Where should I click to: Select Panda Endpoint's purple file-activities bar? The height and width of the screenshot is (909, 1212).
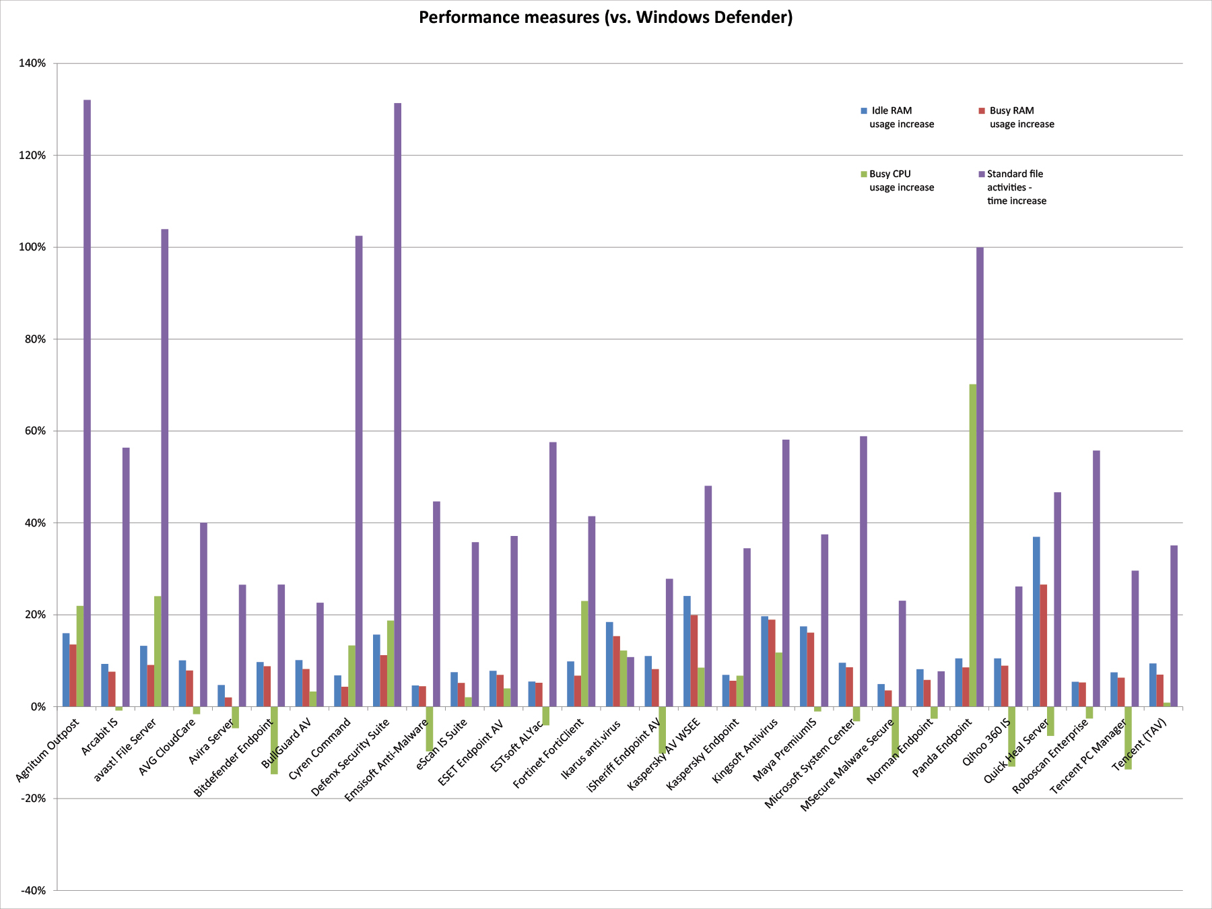point(980,477)
